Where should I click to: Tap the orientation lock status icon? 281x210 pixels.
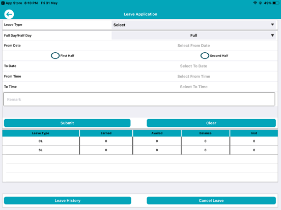pyautogui.click(x=261, y=3)
